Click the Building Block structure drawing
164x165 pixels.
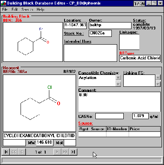[33, 42]
